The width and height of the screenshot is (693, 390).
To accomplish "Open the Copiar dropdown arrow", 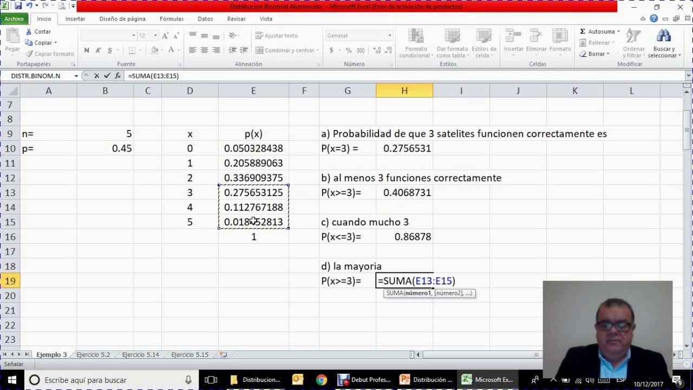I will click(55, 43).
